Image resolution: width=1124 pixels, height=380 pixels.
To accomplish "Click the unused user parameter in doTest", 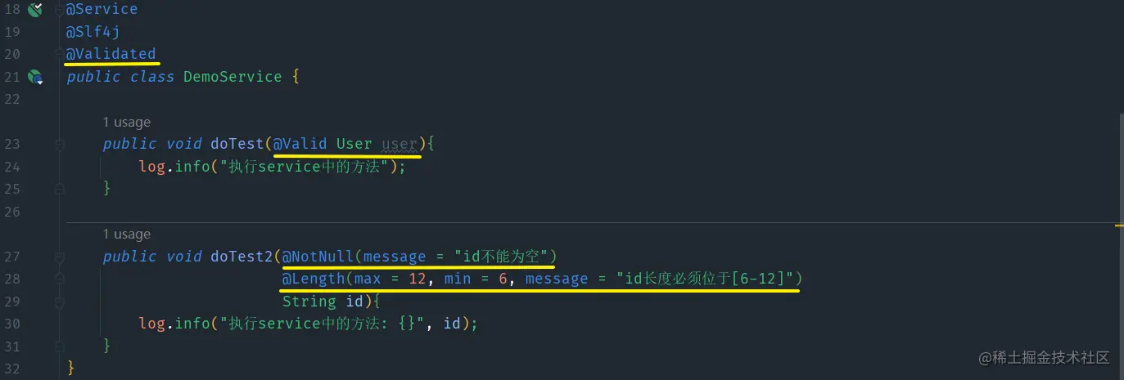I will point(399,144).
